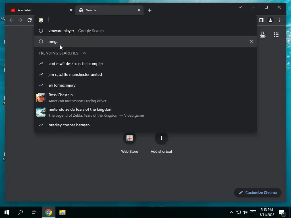Screen dimensions: 291x218
Task: Open the tab search dropdown arrow
Action: pyautogui.click(x=240, y=7)
